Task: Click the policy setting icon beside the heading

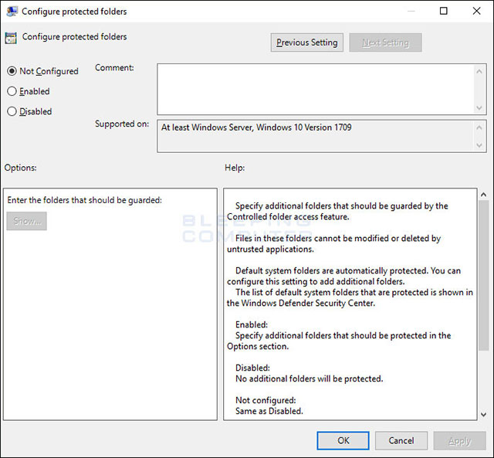Action: 11,38
